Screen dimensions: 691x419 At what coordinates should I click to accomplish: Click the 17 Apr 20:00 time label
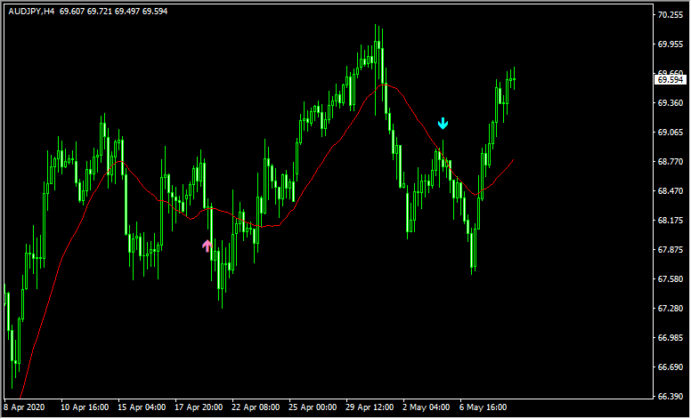(199, 407)
